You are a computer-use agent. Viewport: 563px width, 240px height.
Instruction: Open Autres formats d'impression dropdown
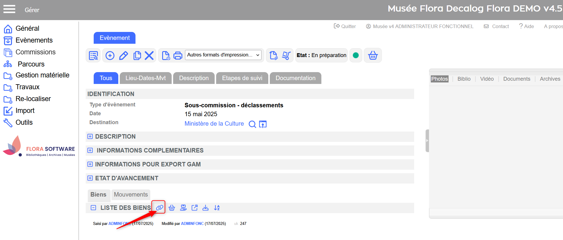pyautogui.click(x=224, y=55)
